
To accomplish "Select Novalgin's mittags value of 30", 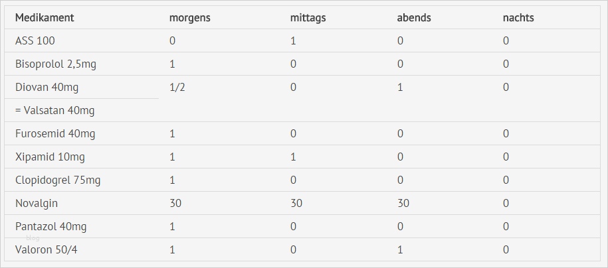I will coord(296,204).
